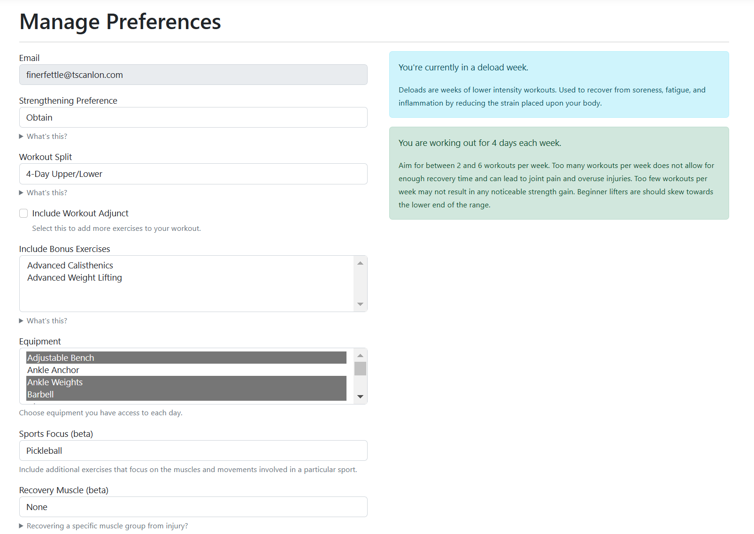
Task: Click the Bonus Exercises list scroll-up arrow
Action: pyautogui.click(x=360, y=263)
